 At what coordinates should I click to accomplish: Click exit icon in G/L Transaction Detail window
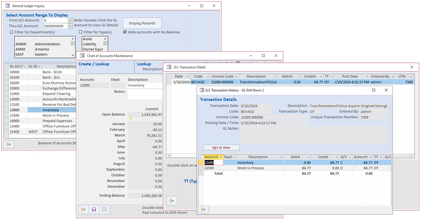(x=172, y=200)
